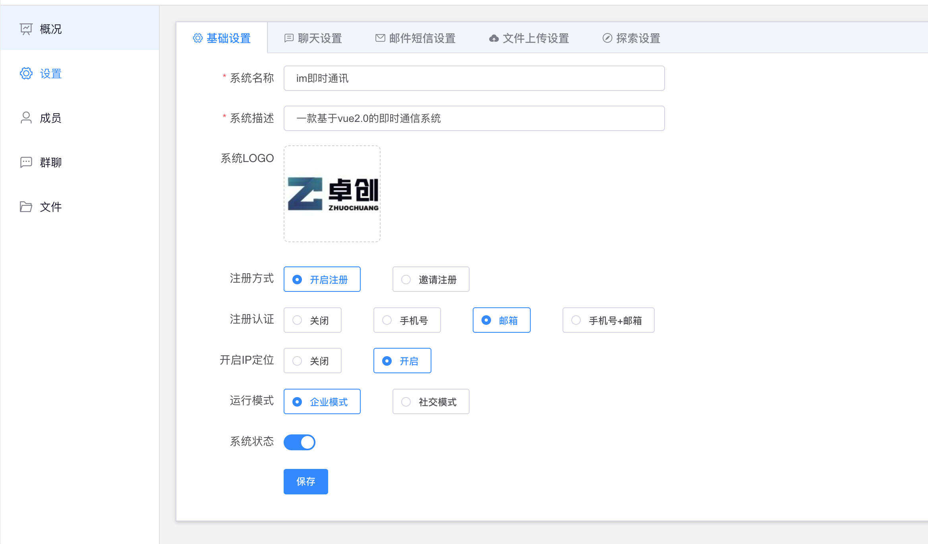Select 邀请注册 registration method
Viewport: 928px width, 544px height.
[431, 280]
